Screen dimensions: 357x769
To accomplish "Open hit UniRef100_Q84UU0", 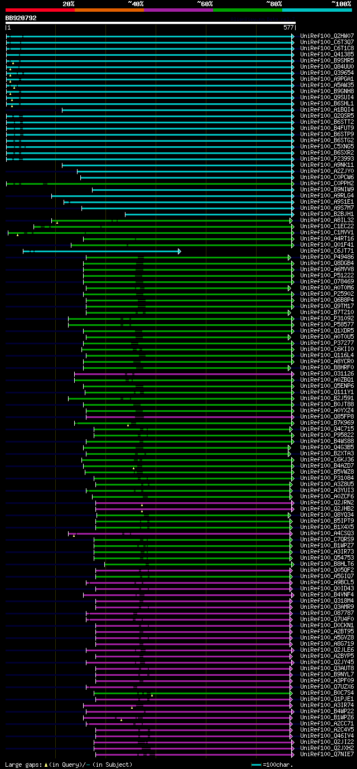I will (x=327, y=66).
